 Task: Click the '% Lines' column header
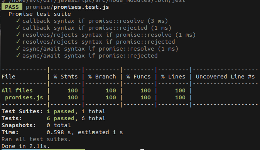pos(173,77)
